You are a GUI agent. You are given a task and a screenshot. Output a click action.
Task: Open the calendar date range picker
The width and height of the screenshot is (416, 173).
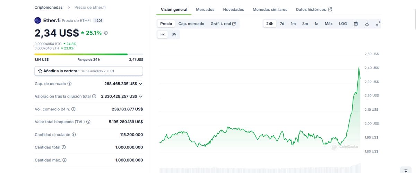[x=356, y=24]
